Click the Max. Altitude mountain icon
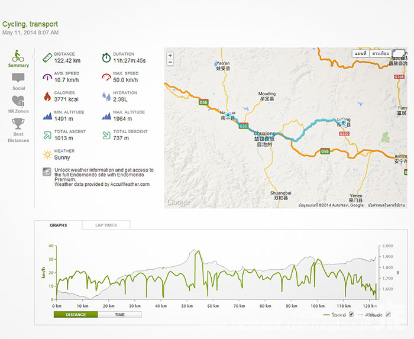 point(106,116)
